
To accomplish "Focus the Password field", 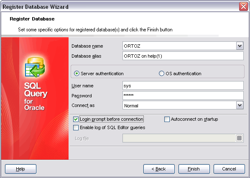I will [183, 95].
